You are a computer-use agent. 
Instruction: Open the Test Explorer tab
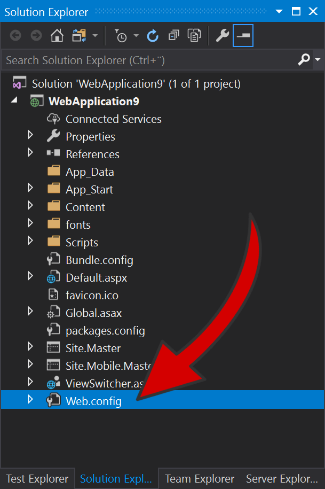click(37, 478)
